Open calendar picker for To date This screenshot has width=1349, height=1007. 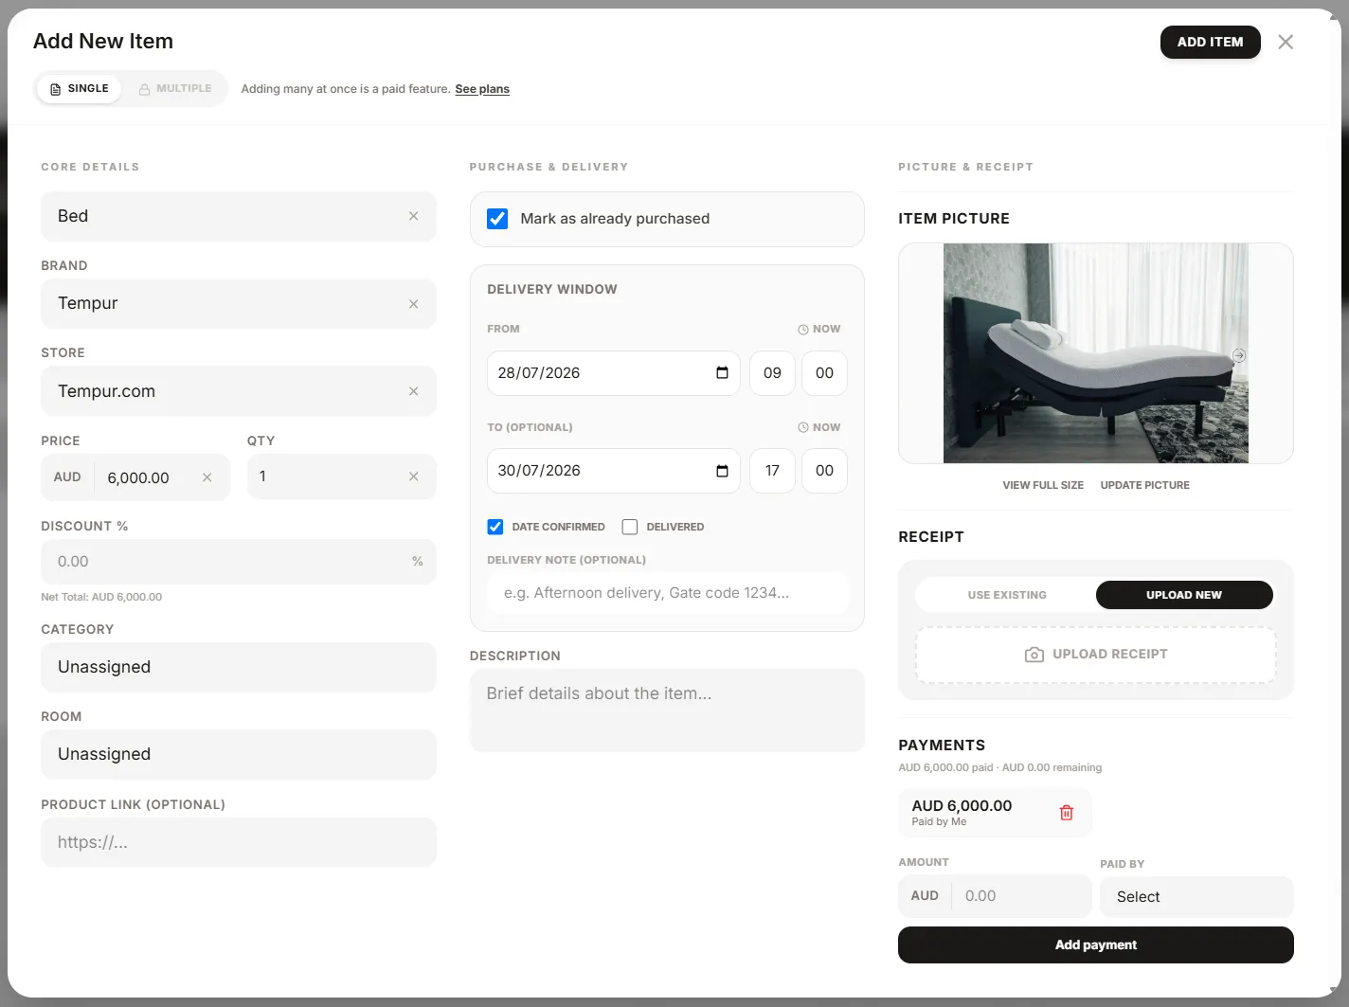click(722, 471)
